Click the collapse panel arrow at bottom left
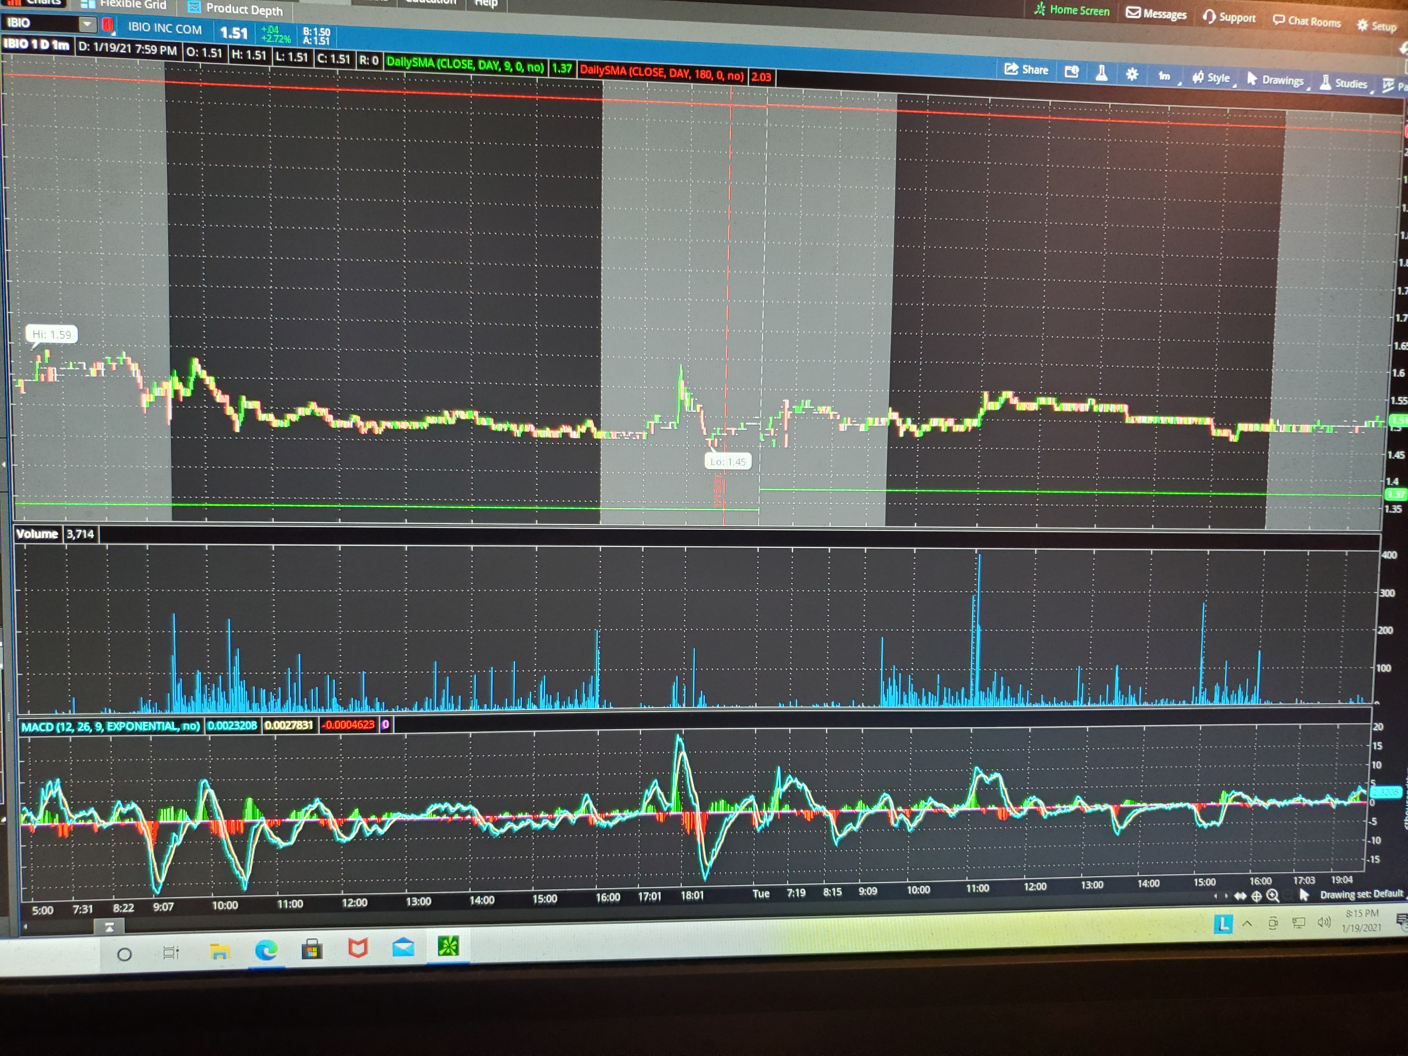 pyautogui.click(x=110, y=927)
